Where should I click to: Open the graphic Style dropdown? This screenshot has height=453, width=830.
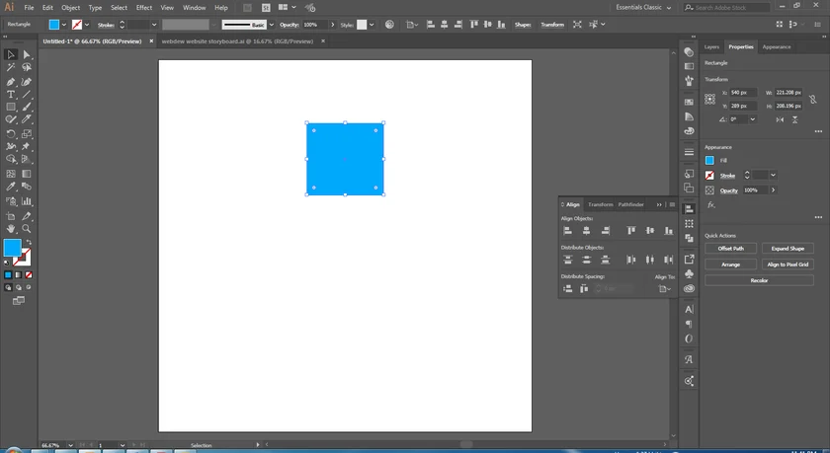pos(372,25)
